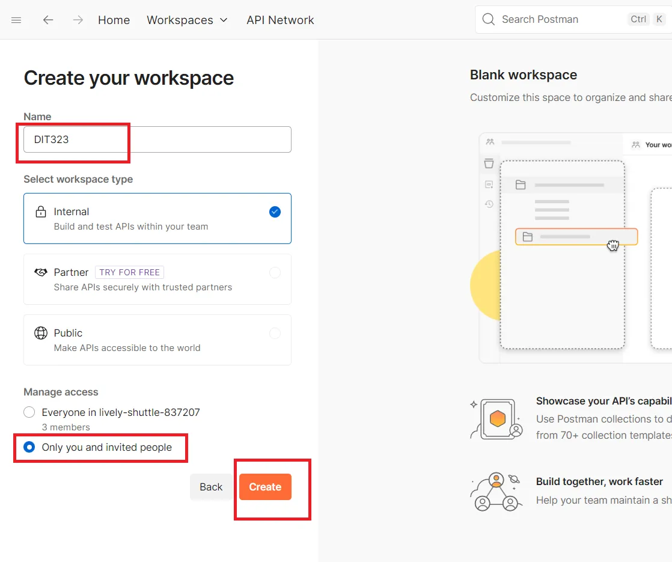Open the hamburger navigation menu

coord(16,20)
